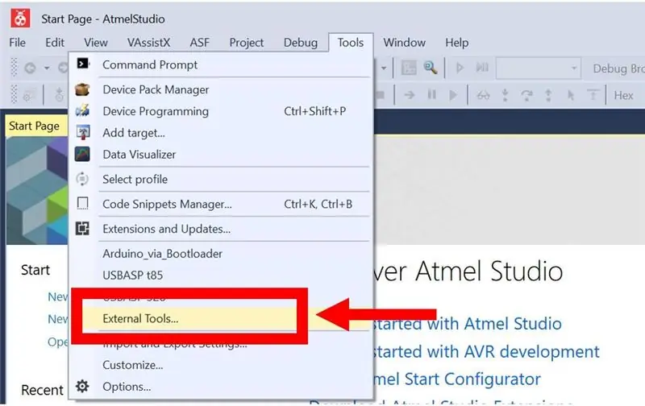
Task: Open the empty combo box left of Debug Browser
Action: (x=539, y=68)
